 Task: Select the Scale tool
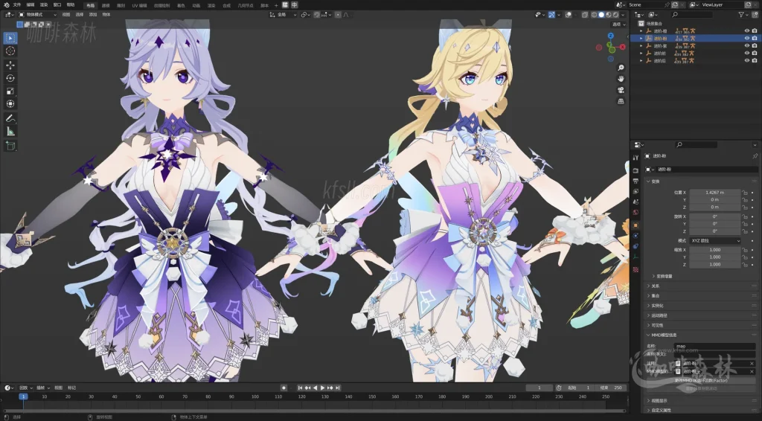click(10, 91)
